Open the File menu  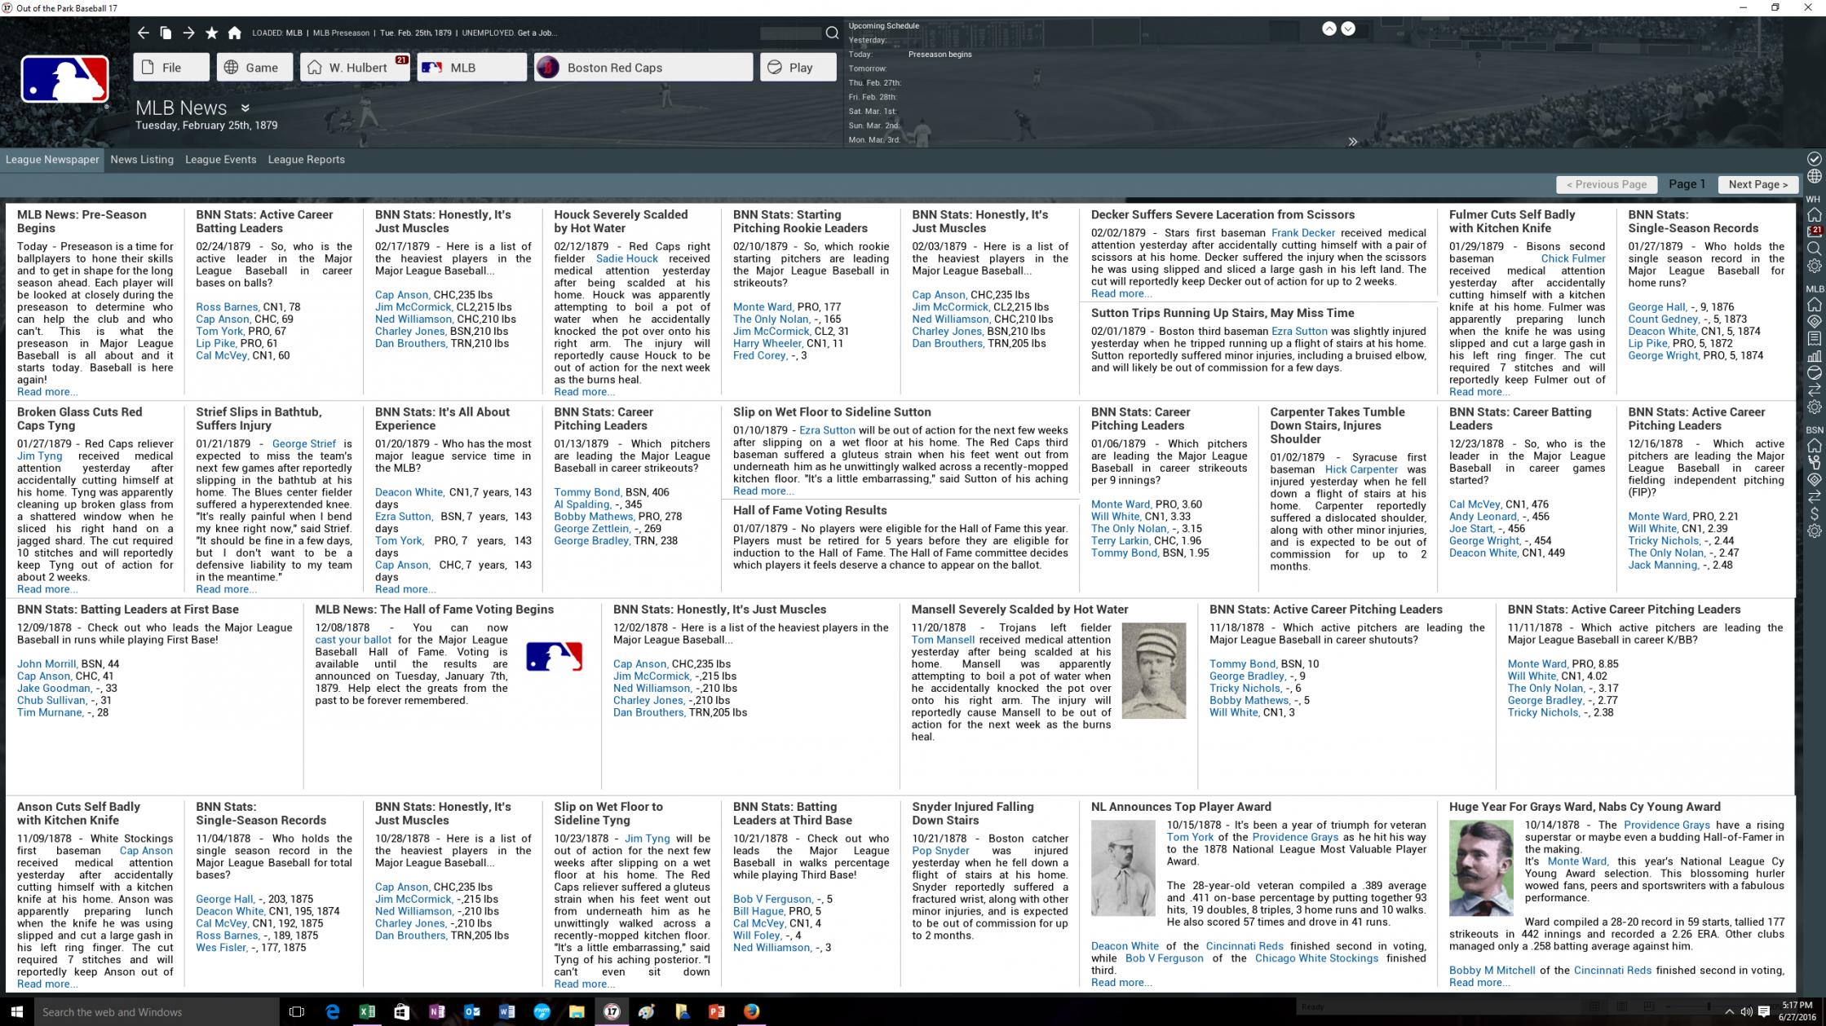(x=171, y=68)
